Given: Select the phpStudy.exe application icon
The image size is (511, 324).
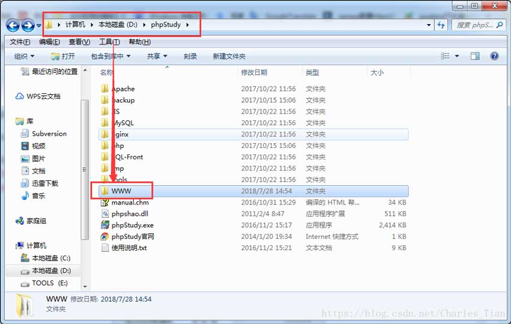Looking at the screenshot, I should 104,225.
